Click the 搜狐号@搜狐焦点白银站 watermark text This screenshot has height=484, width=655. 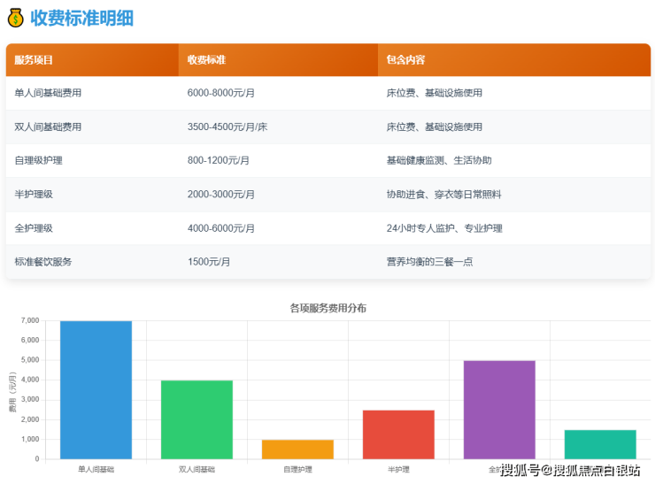click(x=570, y=470)
